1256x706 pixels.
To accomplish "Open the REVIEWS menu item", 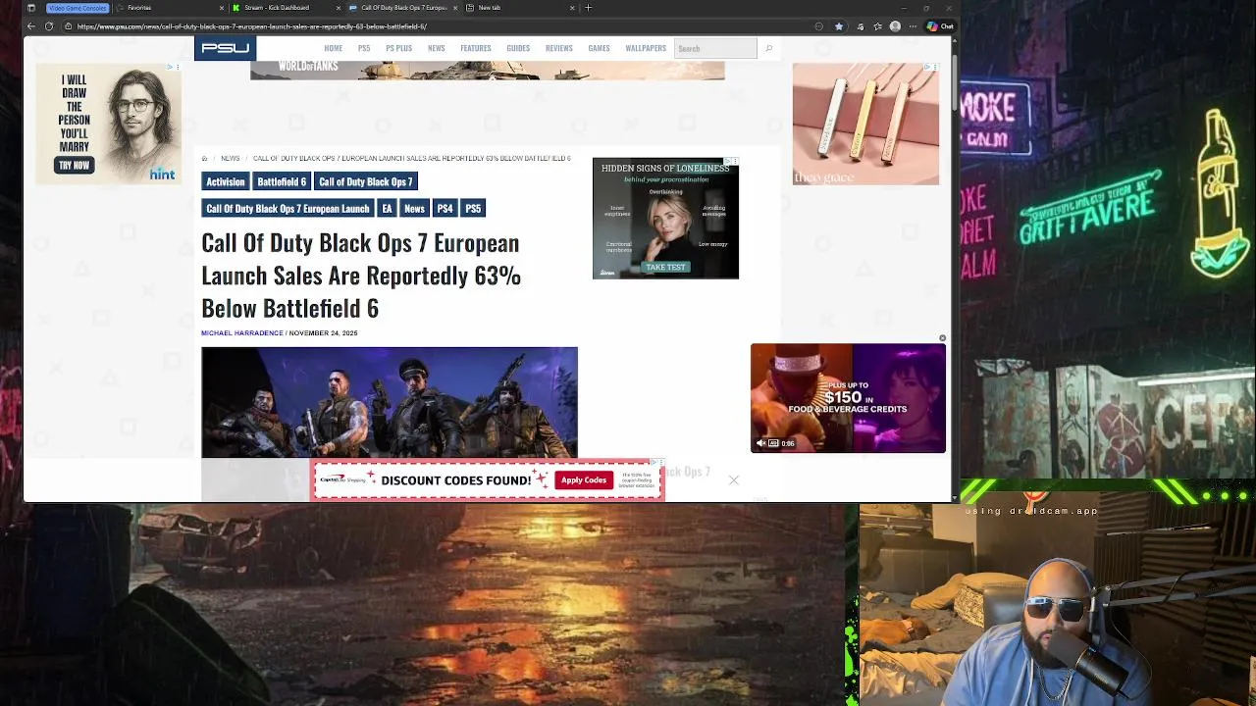I will pos(558,48).
